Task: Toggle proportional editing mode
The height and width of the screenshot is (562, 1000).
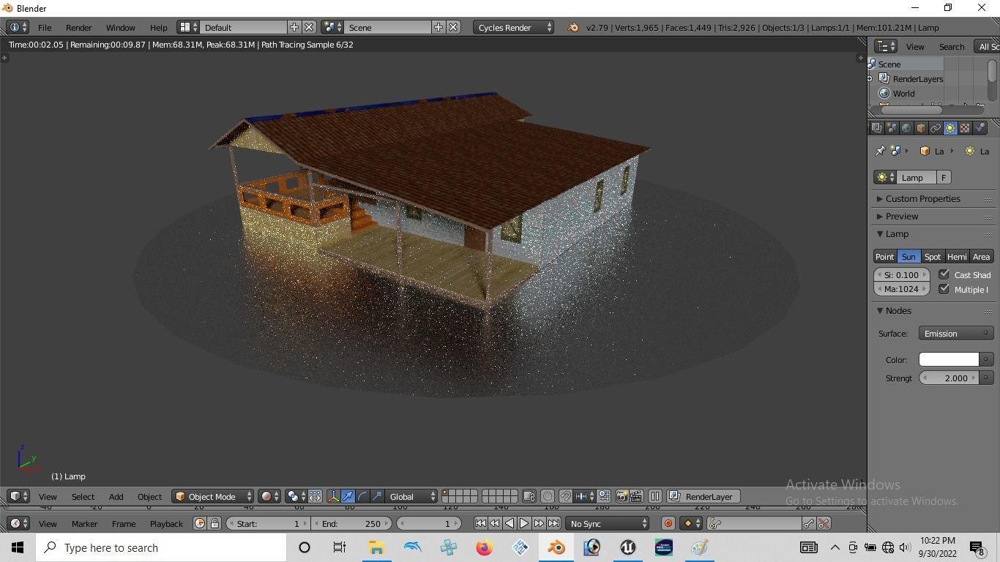Action: [x=548, y=496]
